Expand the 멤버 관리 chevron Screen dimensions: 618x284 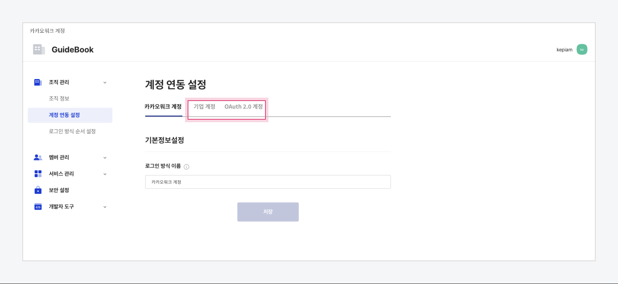click(105, 158)
